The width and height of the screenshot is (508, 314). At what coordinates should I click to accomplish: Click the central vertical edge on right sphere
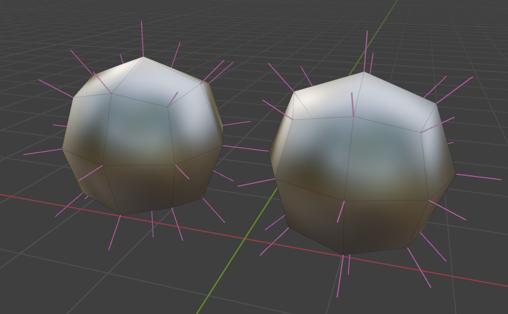pyautogui.click(x=350, y=158)
